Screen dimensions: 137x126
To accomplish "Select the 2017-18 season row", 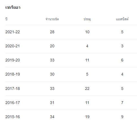I will pos(71,89).
